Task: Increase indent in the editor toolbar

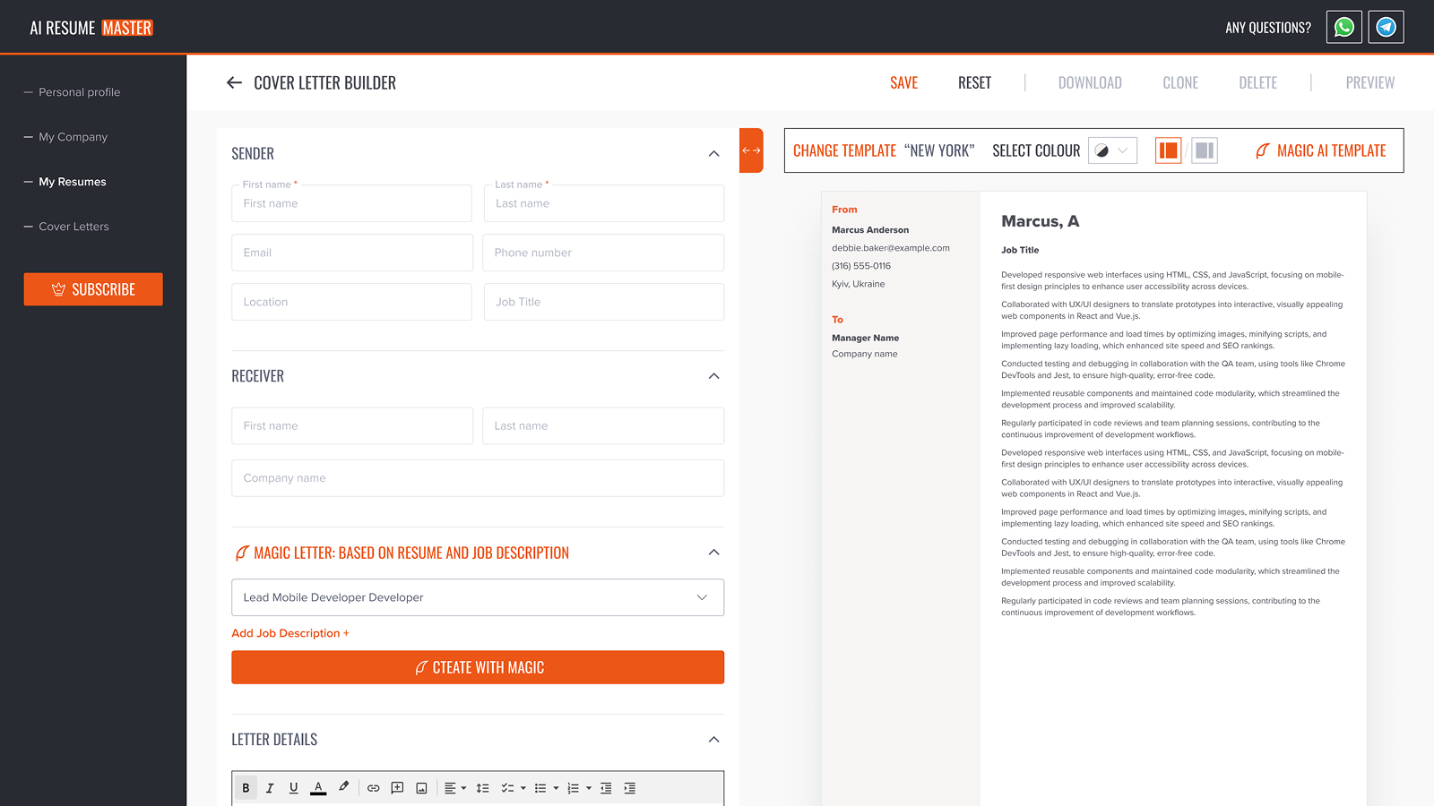Action: click(x=629, y=788)
